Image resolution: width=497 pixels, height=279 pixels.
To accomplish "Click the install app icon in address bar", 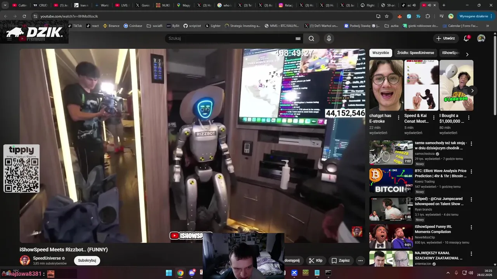I will pos(378,16).
